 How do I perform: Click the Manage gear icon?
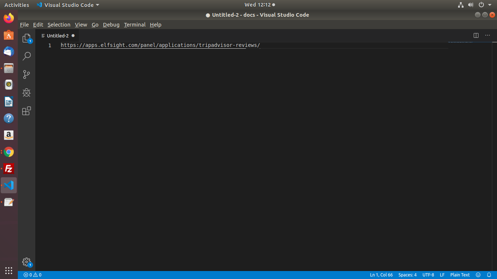click(x=27, y=262)
